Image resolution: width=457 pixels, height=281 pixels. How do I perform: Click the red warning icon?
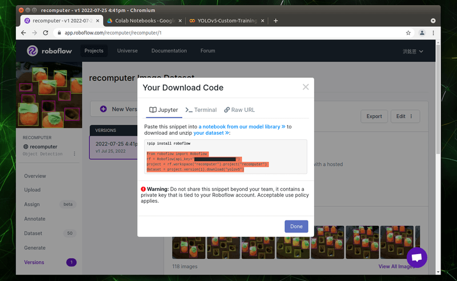tap(143, 189)
